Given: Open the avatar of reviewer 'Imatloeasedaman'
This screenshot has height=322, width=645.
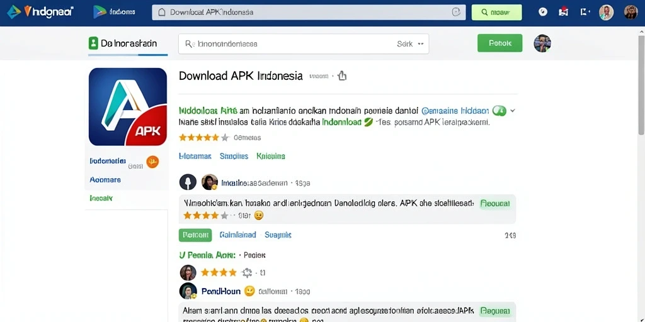Looking at the screenshot, I should 209,182.
